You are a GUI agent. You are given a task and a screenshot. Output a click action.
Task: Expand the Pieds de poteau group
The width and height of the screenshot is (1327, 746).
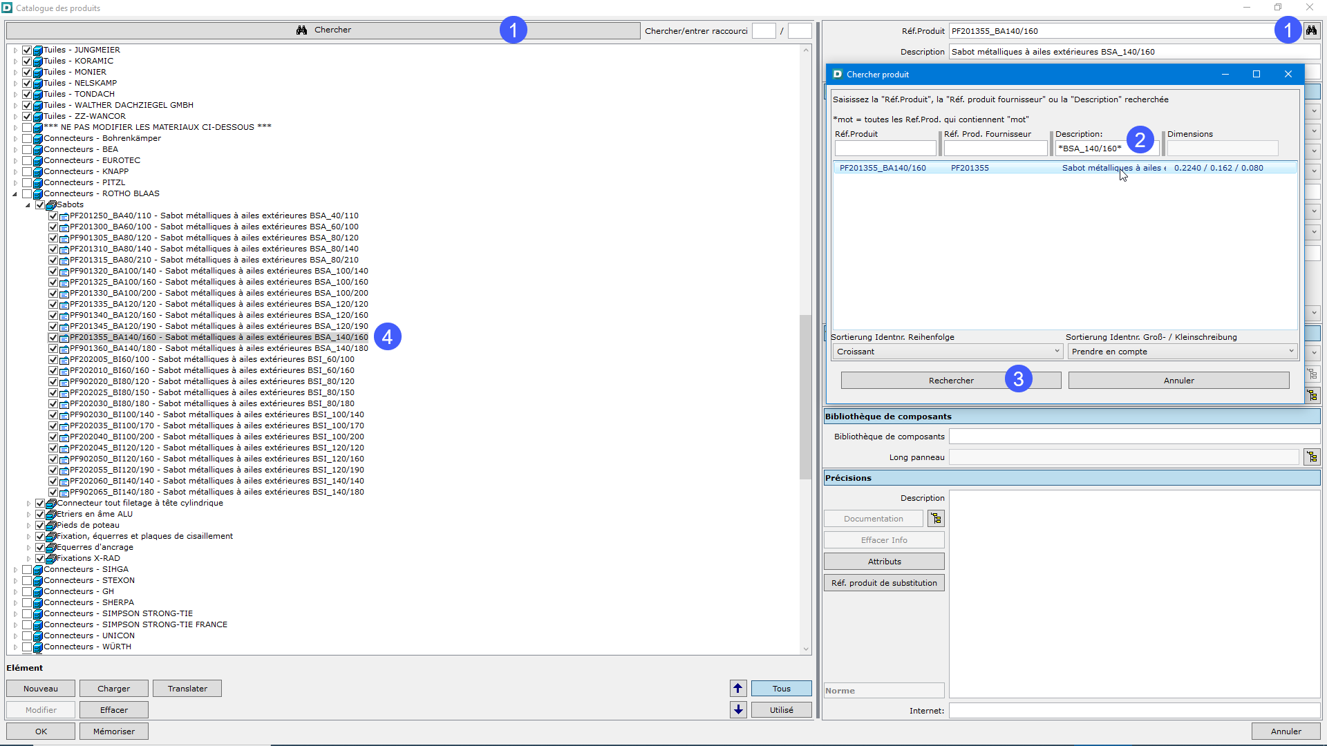pyautogui.click(x=28, y=526)
